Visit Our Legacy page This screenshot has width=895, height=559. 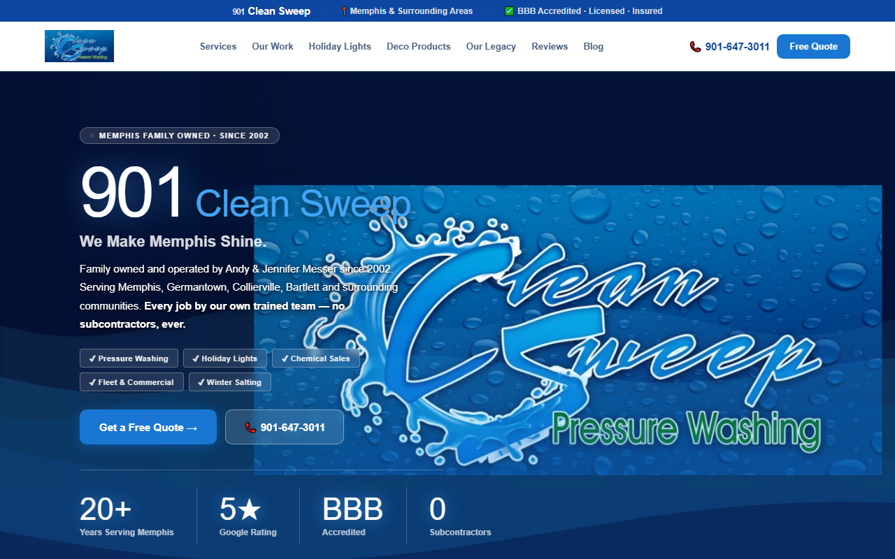pyautogui.click(x=491, y=47)
